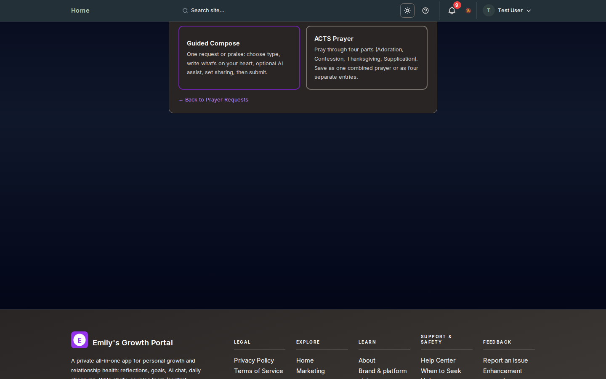Open Terms of Service in footer
The width and height of the screenshot is (606, 379).
point(258,371)
